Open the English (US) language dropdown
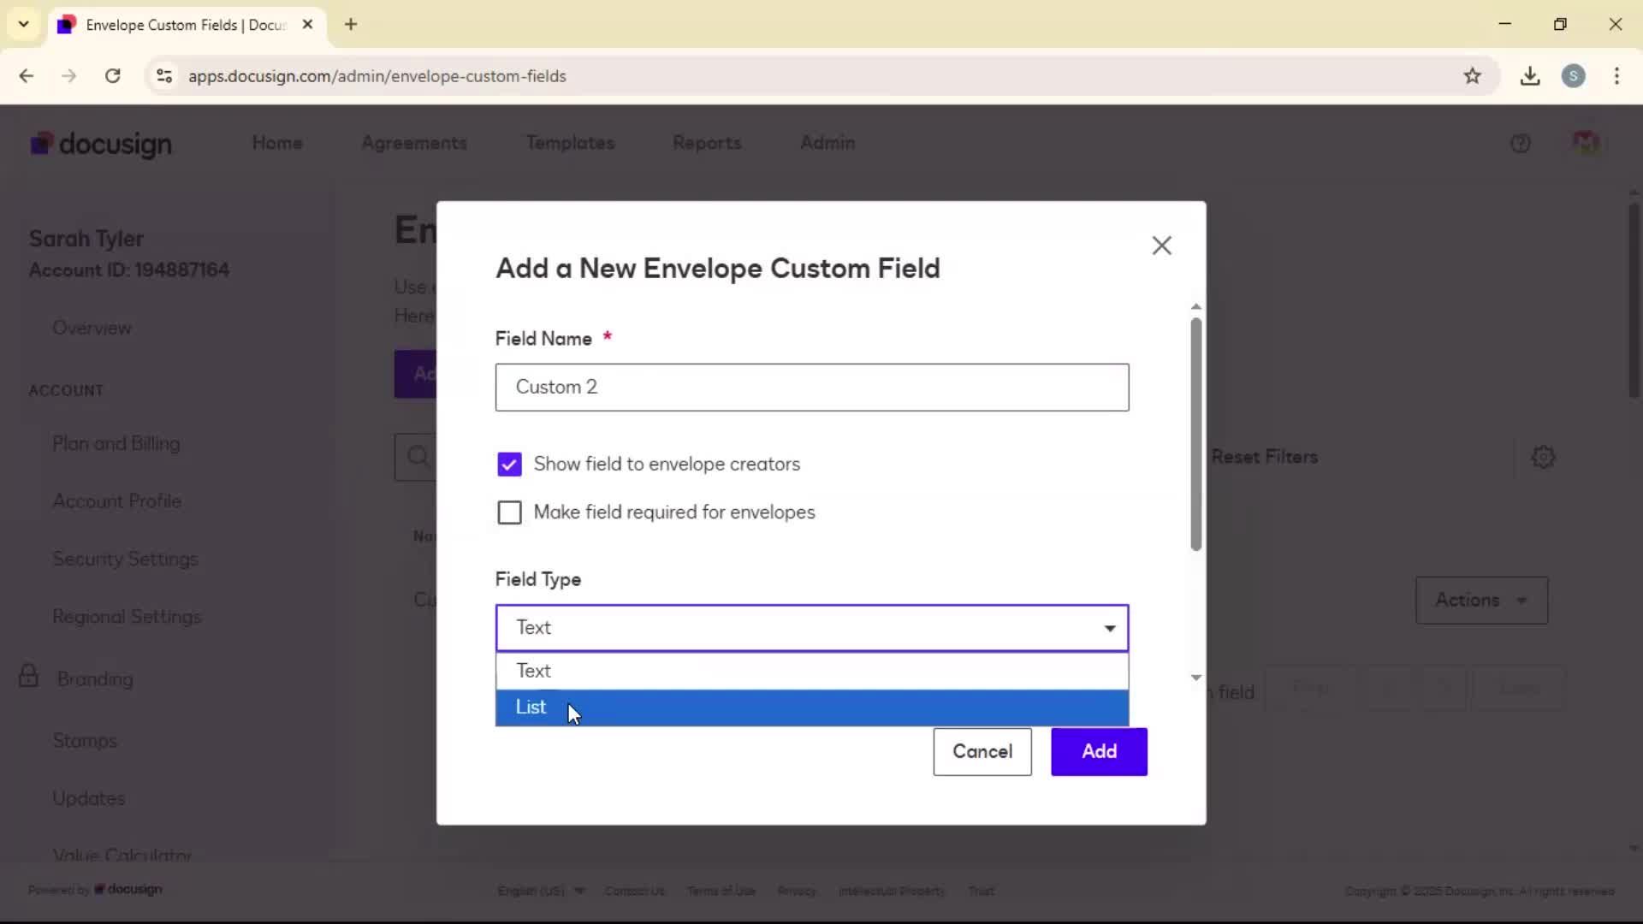Image resolution: width=1643 pixels, height=924 pixels. click(x=541, y=891)
